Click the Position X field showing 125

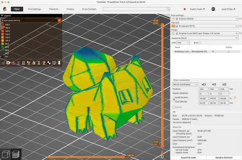(x=203, y=89)
